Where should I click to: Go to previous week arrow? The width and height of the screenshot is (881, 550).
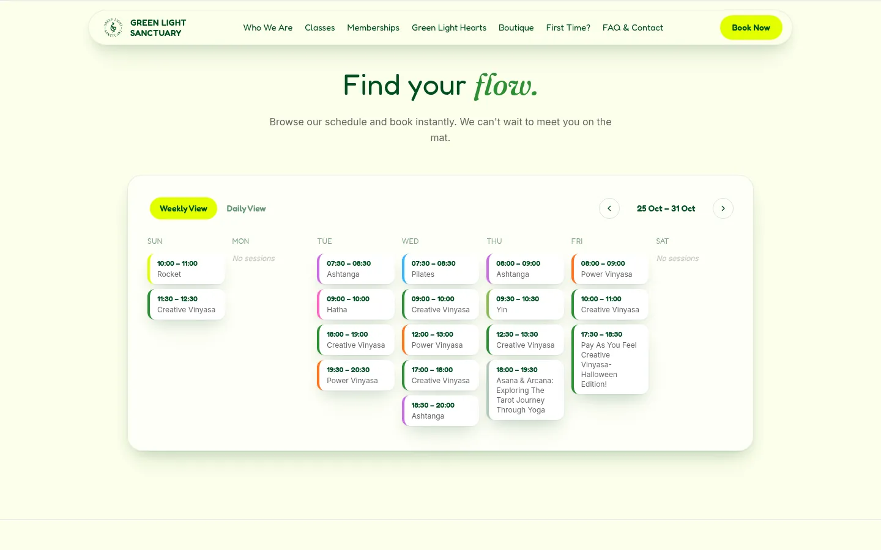click(x=609, y=208)
